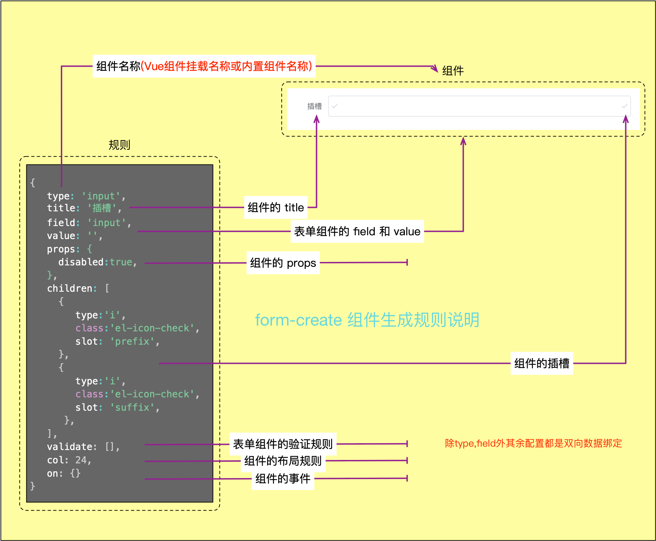Click the disabled:true code line
656x541 pixels.
click(x=97, y=262)
